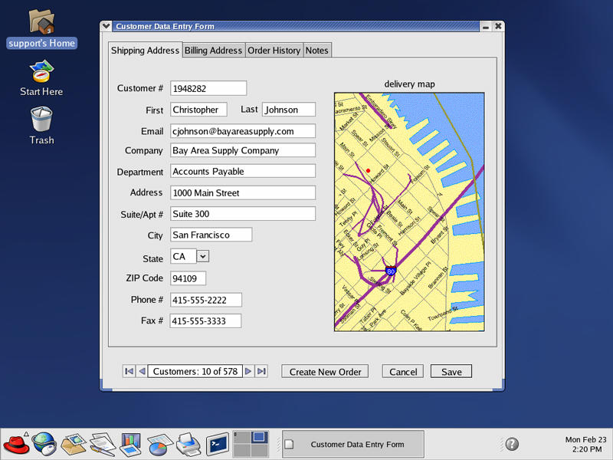Viewport: 613px width, 460px height.
Task: Open the print manager icon in panel
Action: [x=188, y=444]
